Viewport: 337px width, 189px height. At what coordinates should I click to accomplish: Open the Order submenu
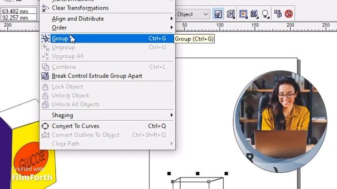pyautogui.click(x=107, y=28)
